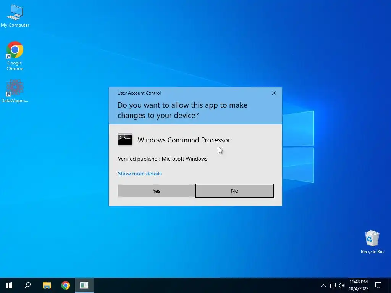Click the Windows Command Processor label

click(x=184, y=140)
